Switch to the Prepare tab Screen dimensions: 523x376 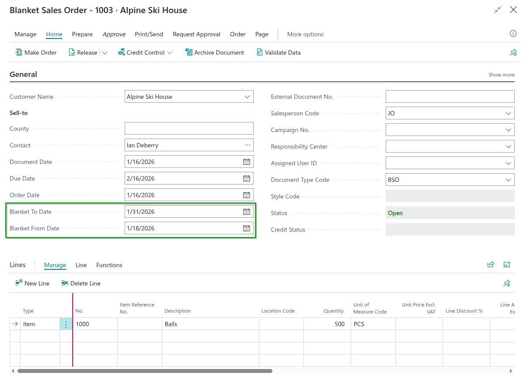tap(82, 34)
